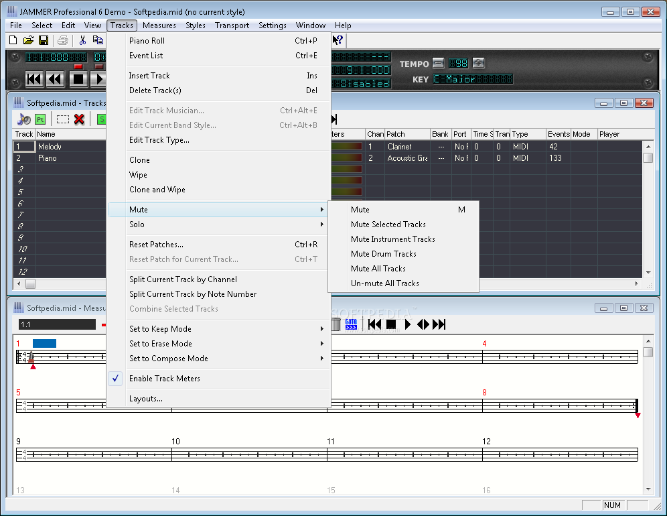Open Layouts... from Tracks menu
Viewport: 667px width, 516px height.
coord(218,399)
